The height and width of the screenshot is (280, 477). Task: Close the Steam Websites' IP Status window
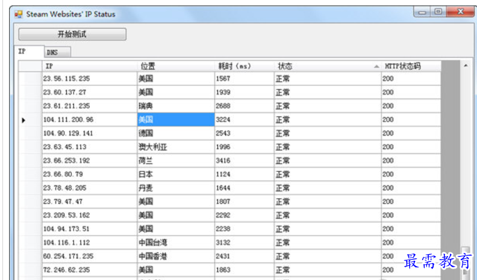(x=460, y=11)
